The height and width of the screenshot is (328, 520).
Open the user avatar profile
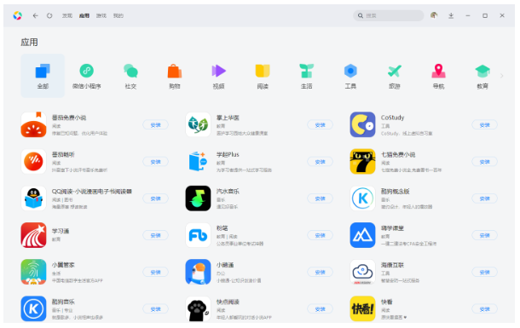(x=434, y=15)
